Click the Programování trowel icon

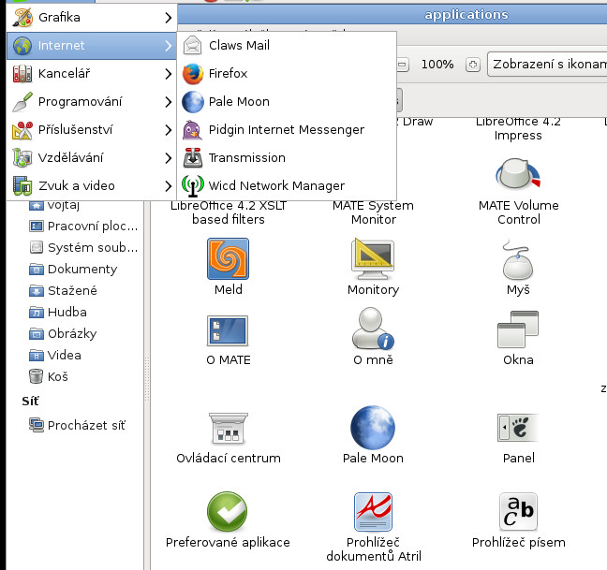click(x=22, y=102)
